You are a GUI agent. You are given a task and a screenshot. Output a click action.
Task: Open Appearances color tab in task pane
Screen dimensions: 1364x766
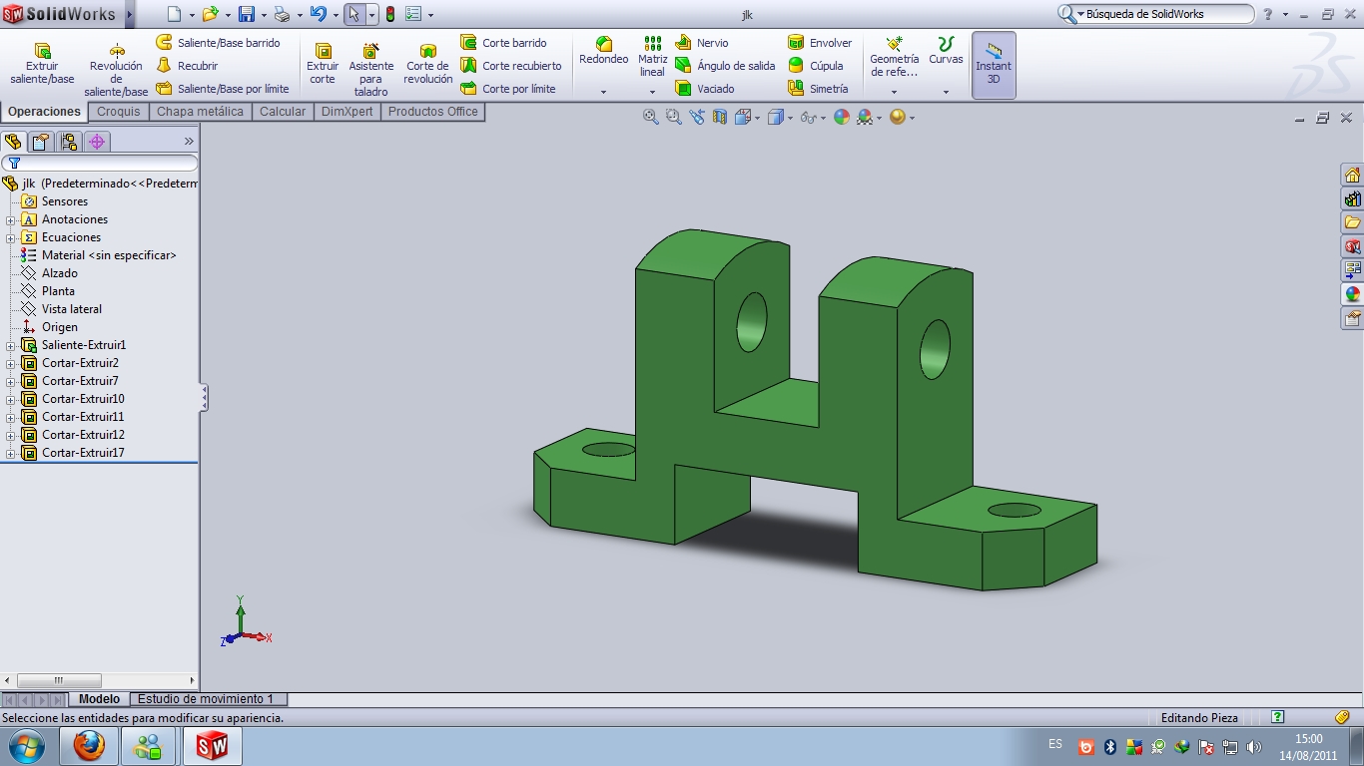[x=1352, y=294]
